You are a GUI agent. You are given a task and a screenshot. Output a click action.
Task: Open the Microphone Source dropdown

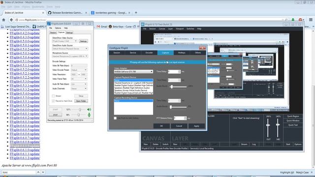click(70, 56)
